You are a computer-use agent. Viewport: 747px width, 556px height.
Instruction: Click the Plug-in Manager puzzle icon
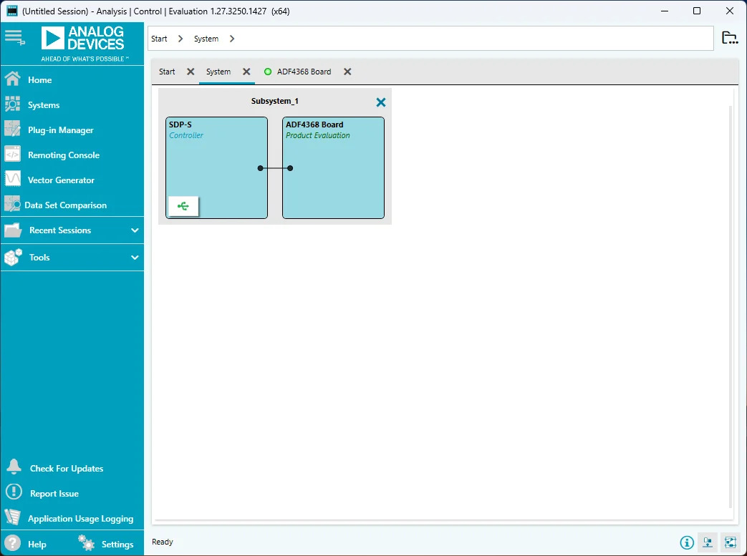[x=12, y=129]
